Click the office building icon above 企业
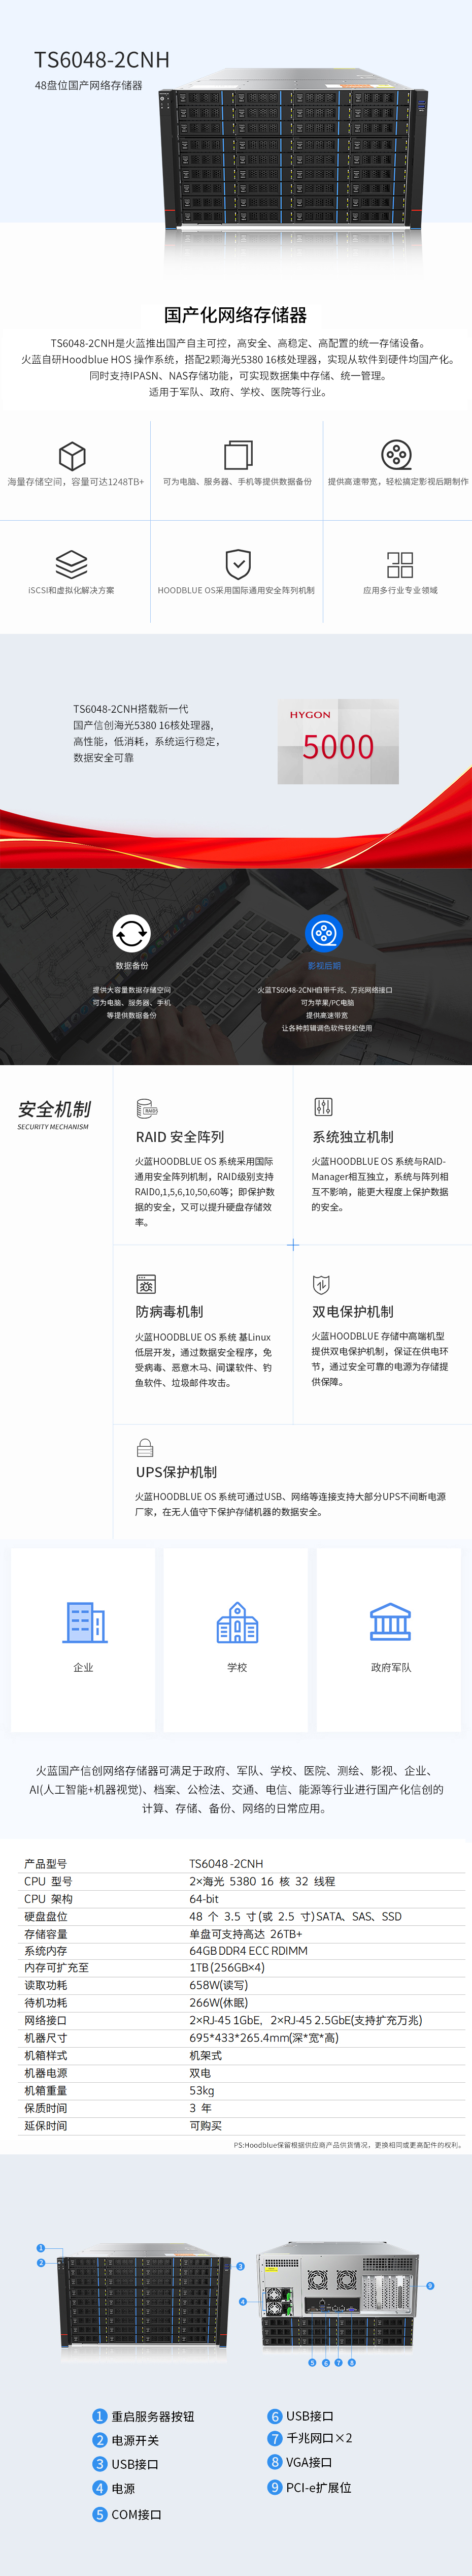This screenshot has height=2576, width=472. [85, 1622]
